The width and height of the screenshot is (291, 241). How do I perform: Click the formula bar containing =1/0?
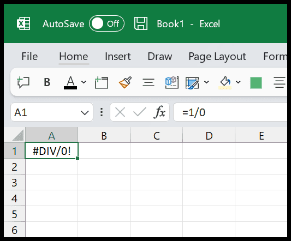[230, 112]
